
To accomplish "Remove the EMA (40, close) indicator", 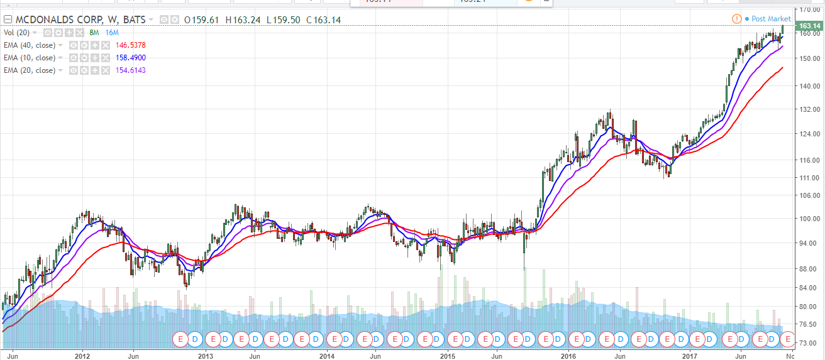I will [106, 45].
